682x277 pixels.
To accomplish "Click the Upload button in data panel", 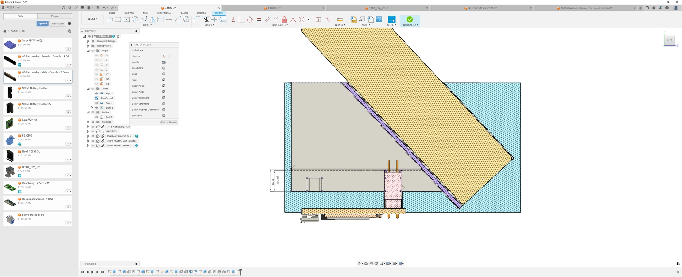I will (x=42, y=23).
